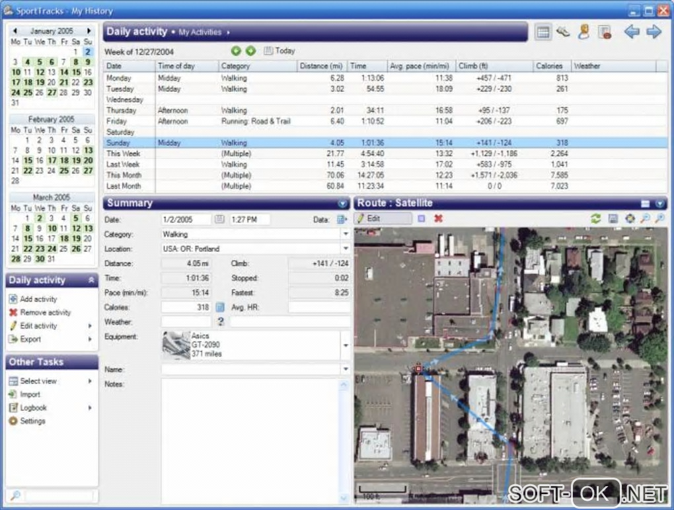Click red X delete in Route toolbar
Viewport: 674px width, 510px height.
point(438,219)
